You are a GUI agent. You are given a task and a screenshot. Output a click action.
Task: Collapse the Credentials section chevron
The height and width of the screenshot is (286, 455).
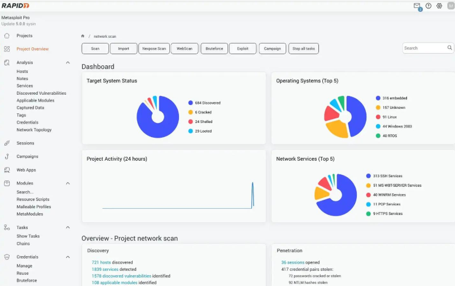[x=68, y=257]
